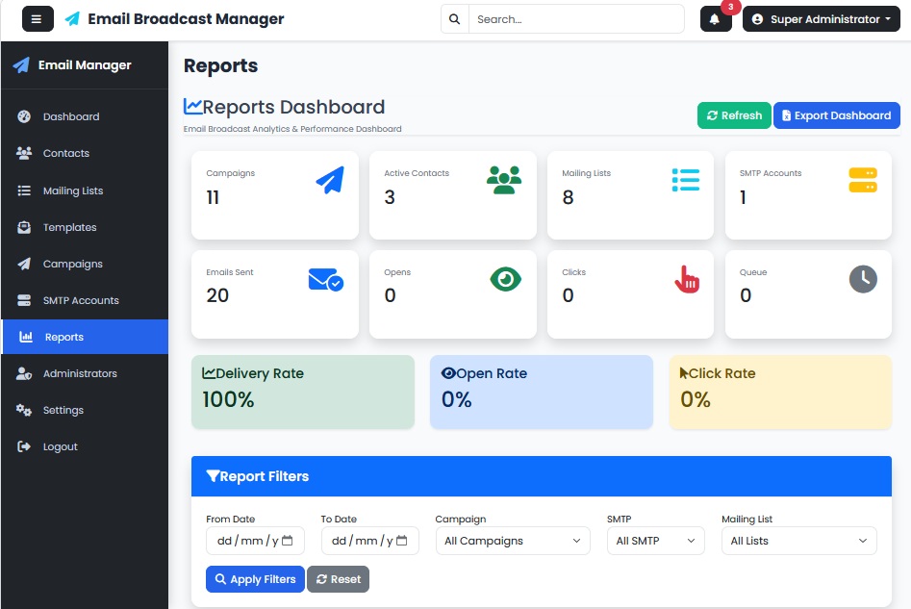
Task: Click the To Date input field
Action: pos(370,541)
